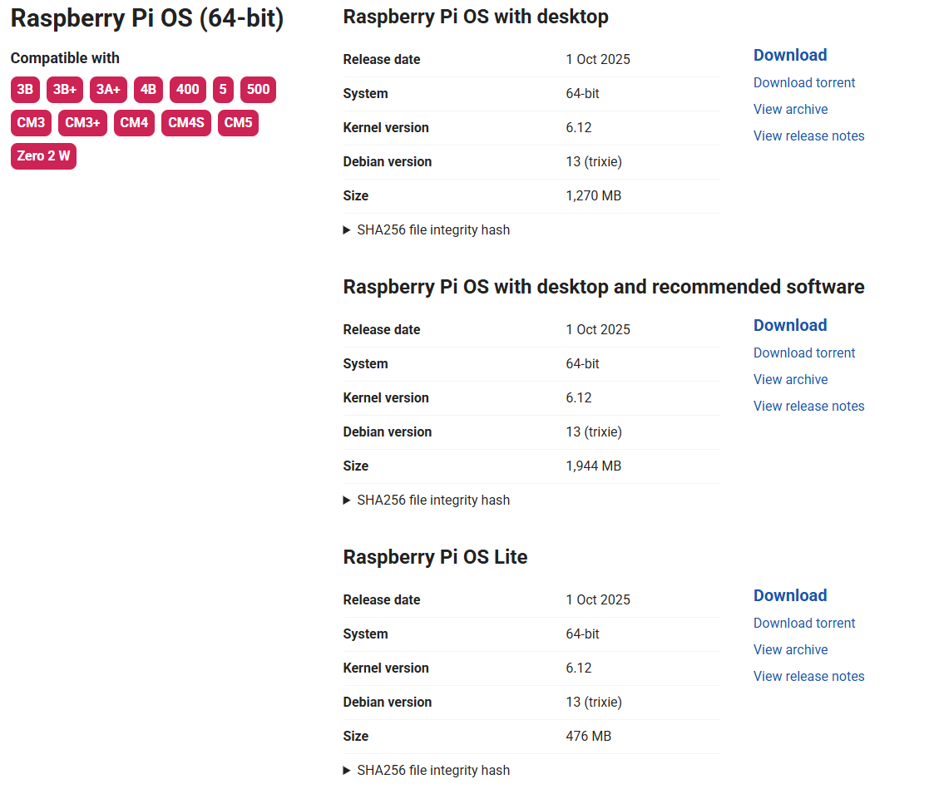View archive for Raspberry Pi OS Lite
929x794 pixels.
point(790,649)
